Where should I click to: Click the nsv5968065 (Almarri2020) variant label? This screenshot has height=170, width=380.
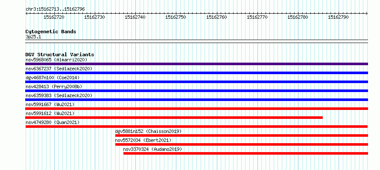(56, 60)
